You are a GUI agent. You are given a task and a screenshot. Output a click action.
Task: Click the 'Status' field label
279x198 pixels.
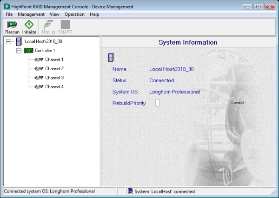(120, 80)
